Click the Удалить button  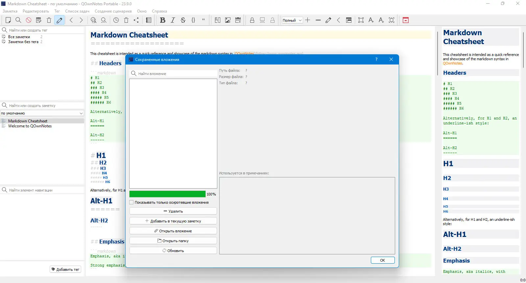click(173, 211)
